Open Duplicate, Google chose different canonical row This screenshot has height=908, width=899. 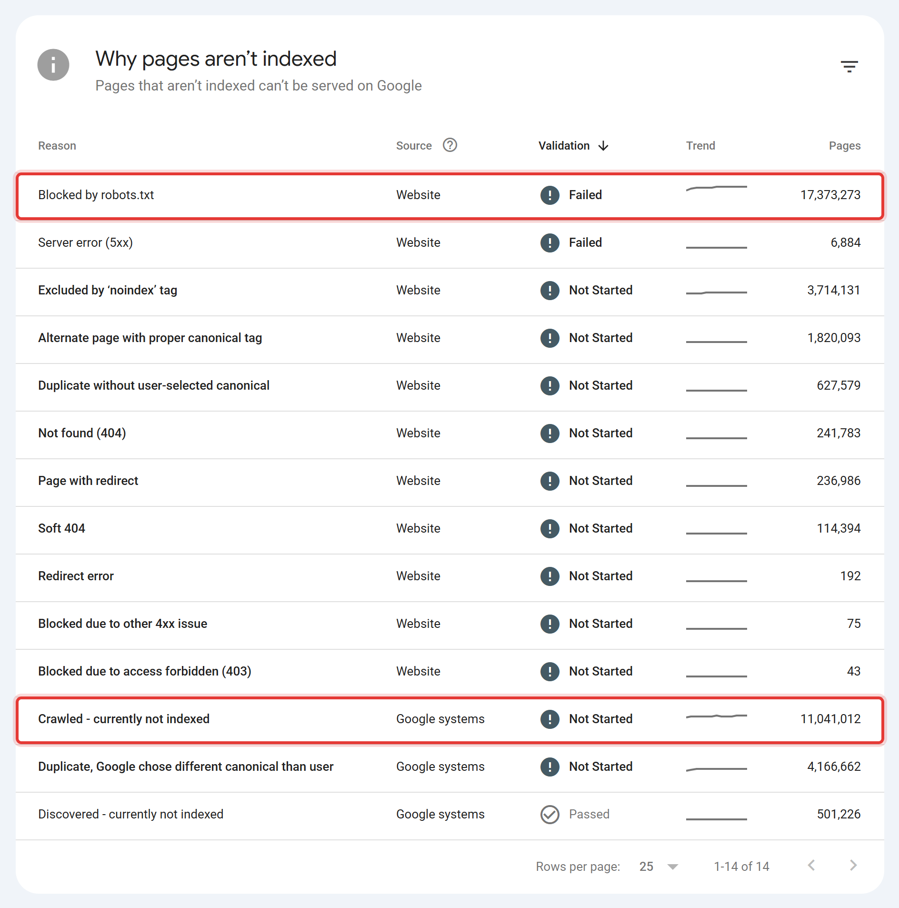coord(450,768)
